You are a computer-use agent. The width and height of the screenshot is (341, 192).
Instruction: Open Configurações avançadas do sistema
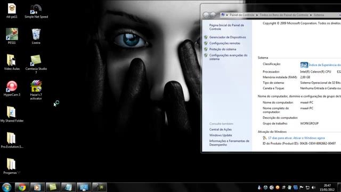(228, 57)
